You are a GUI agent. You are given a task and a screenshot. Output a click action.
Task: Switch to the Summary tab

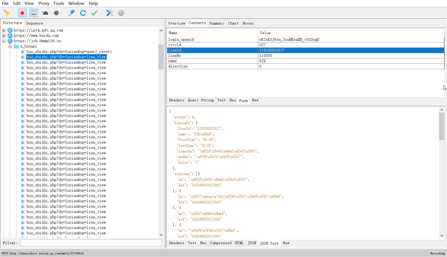pos(217,23)
